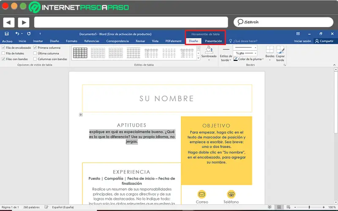This screenshot has height=211, width=338.
Task: Switch to Read Mode view icon
Action: pyautogui.click(x=270, y=207)
